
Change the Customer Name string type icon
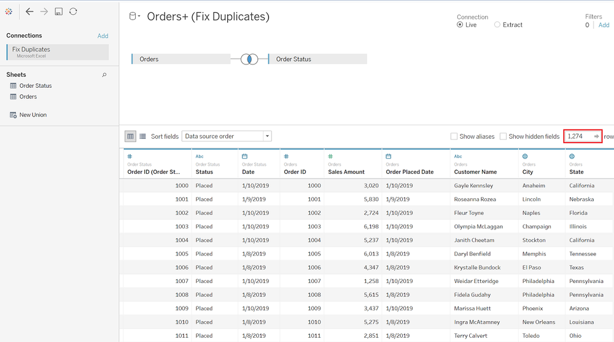click(x=458, y=157)
